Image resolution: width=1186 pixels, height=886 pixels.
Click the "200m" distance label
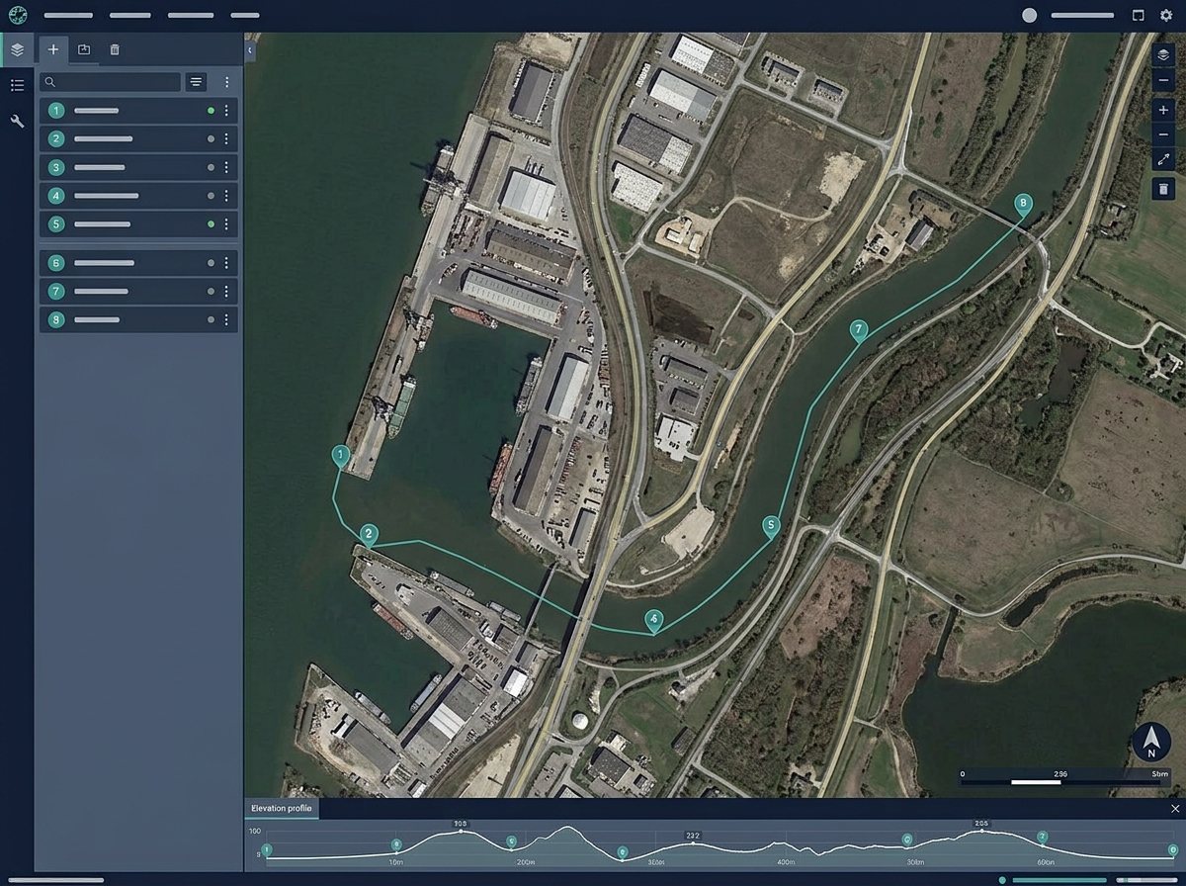tap(526, 862)
